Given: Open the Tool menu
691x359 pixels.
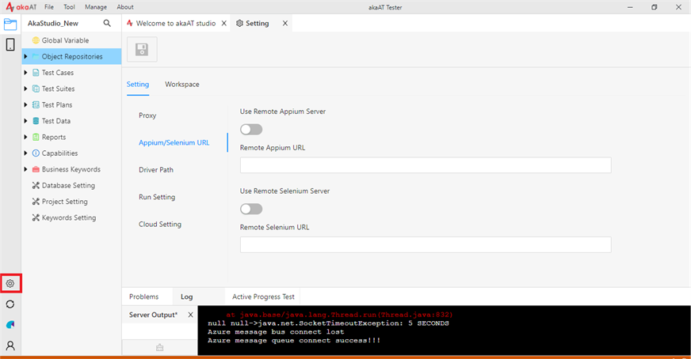Looking at the screenshot, I should coord(69,7).
